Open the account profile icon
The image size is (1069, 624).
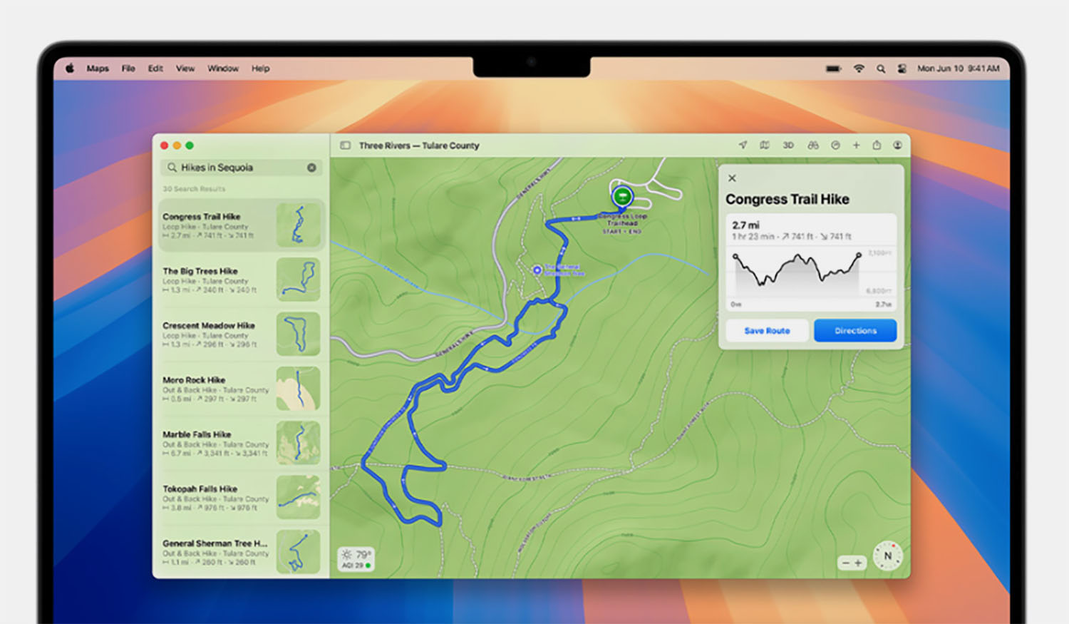(x=897, y=145)
